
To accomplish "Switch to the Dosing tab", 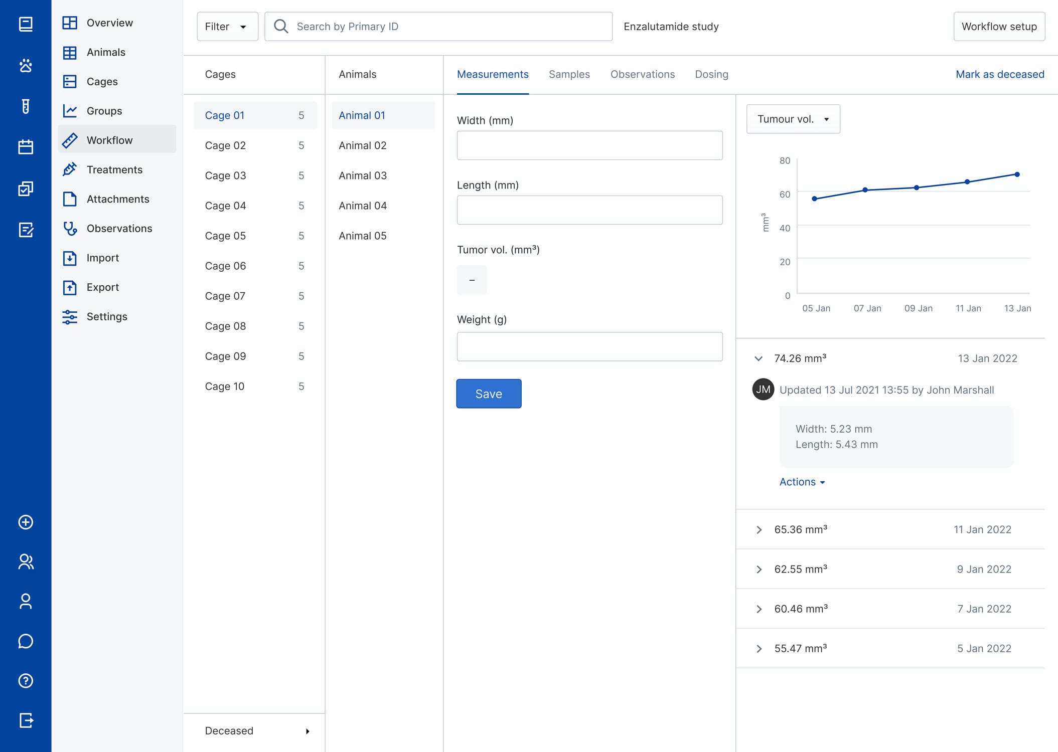I will point(711,74).
